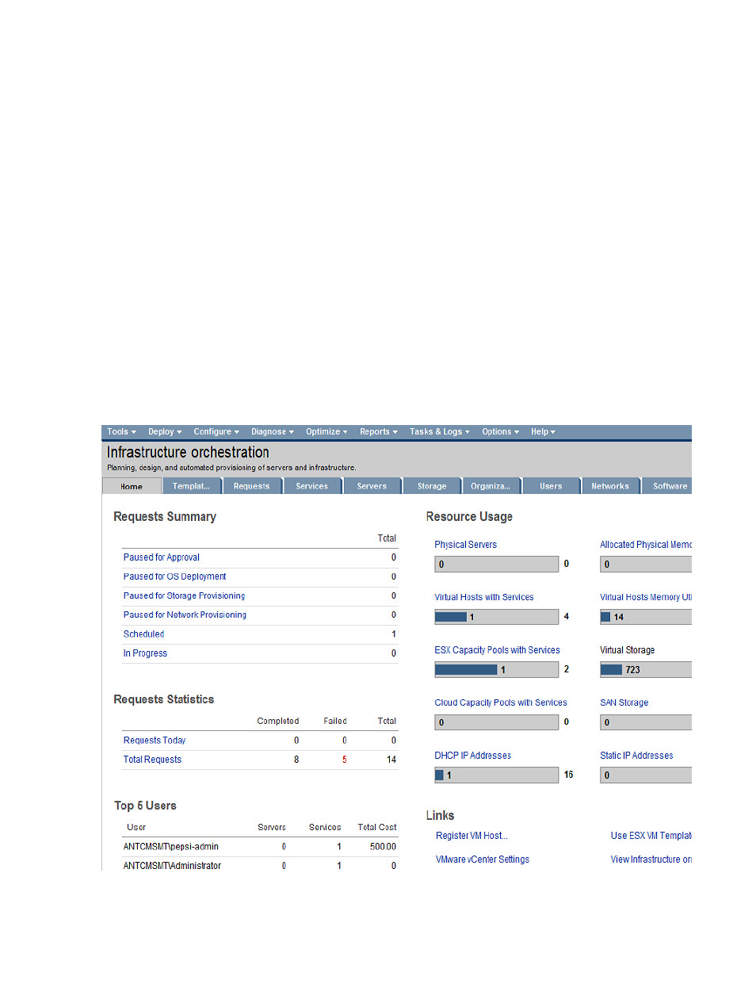756x1007 pixels.
Task: Open the View Infrastructure link
Action: coord(651,860)
